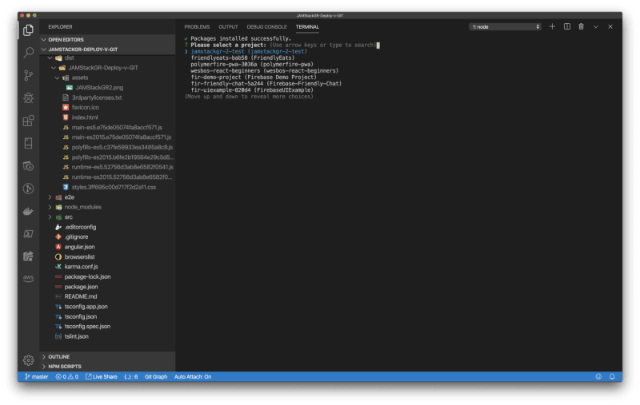Click the {.}: 6 status bar item

(131, 377)
